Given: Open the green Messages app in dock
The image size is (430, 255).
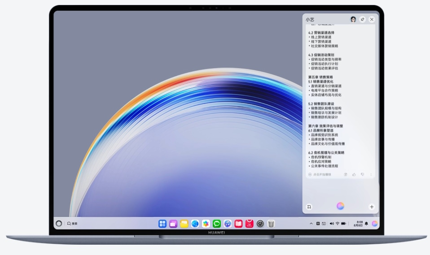Looking at the screenshot, I should [217, 224].
